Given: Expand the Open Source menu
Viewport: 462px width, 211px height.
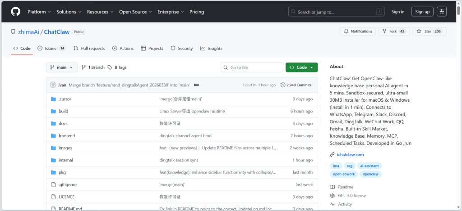Looking at the screenshot, I should [135, 12].
